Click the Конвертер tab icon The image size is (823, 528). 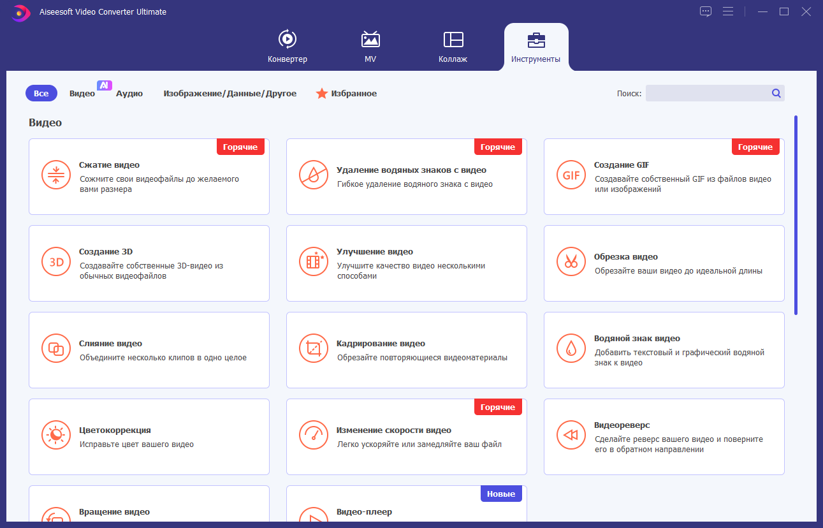(288, 39)
